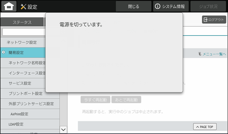This screenshot has height=134, width=228.
Task: Open サービス設定 in the sidebar
Action: 23,83
